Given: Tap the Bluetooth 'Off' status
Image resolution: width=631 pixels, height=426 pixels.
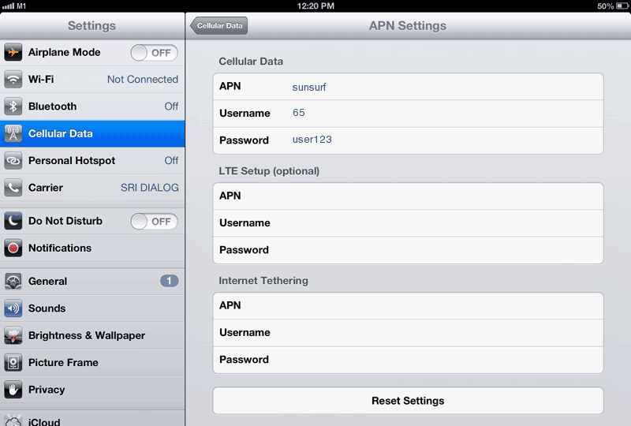Looking at the screenshot, I should [171, 106].
